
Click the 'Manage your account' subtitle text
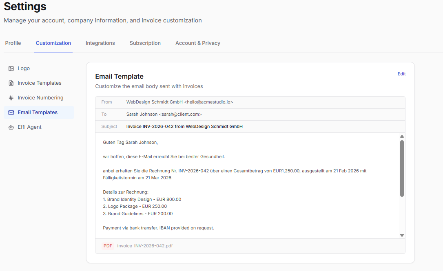pyautogui.click(x=102, y=21)
